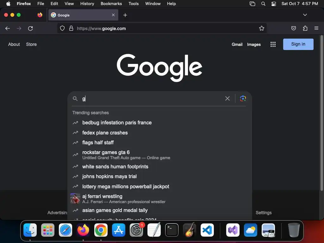The height and width of the screenshot is (243, 324).
Task: Open Visual Studio purple icon in dock
Action: pyautogui.click(x=233, y=230)
